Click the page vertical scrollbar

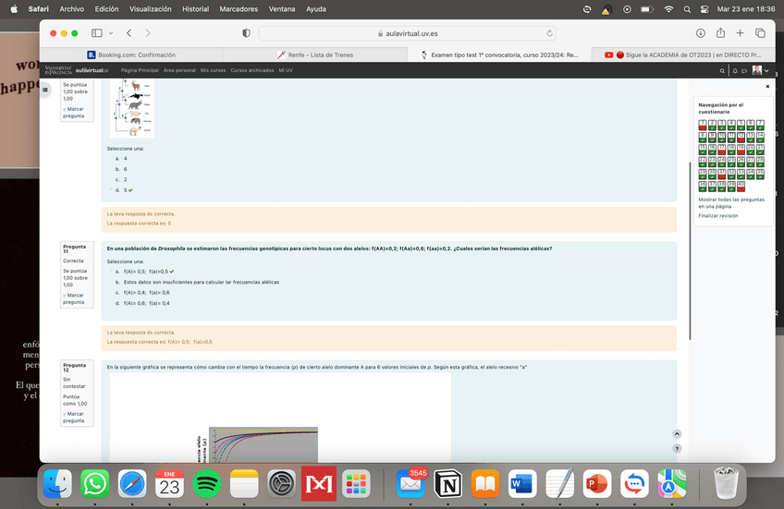690,250
